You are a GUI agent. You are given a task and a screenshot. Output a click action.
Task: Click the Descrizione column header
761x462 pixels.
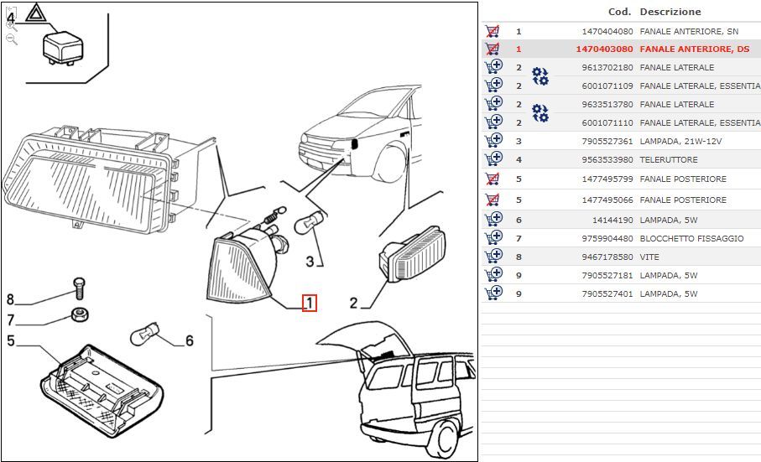[x=670, y=12]
